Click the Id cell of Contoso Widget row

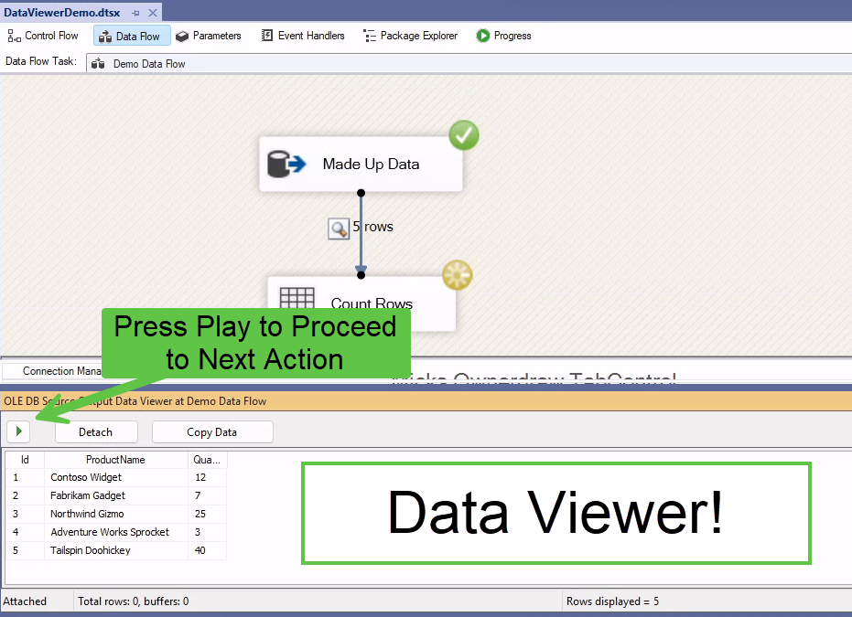pos(25,477)
